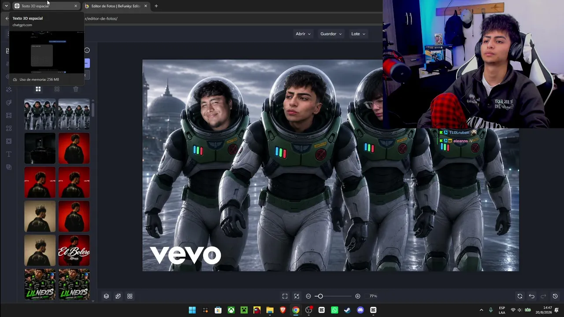Screen dimensions: 564x317
Task: Go back with the browser back arrow
Action: (x=7, y=18)
